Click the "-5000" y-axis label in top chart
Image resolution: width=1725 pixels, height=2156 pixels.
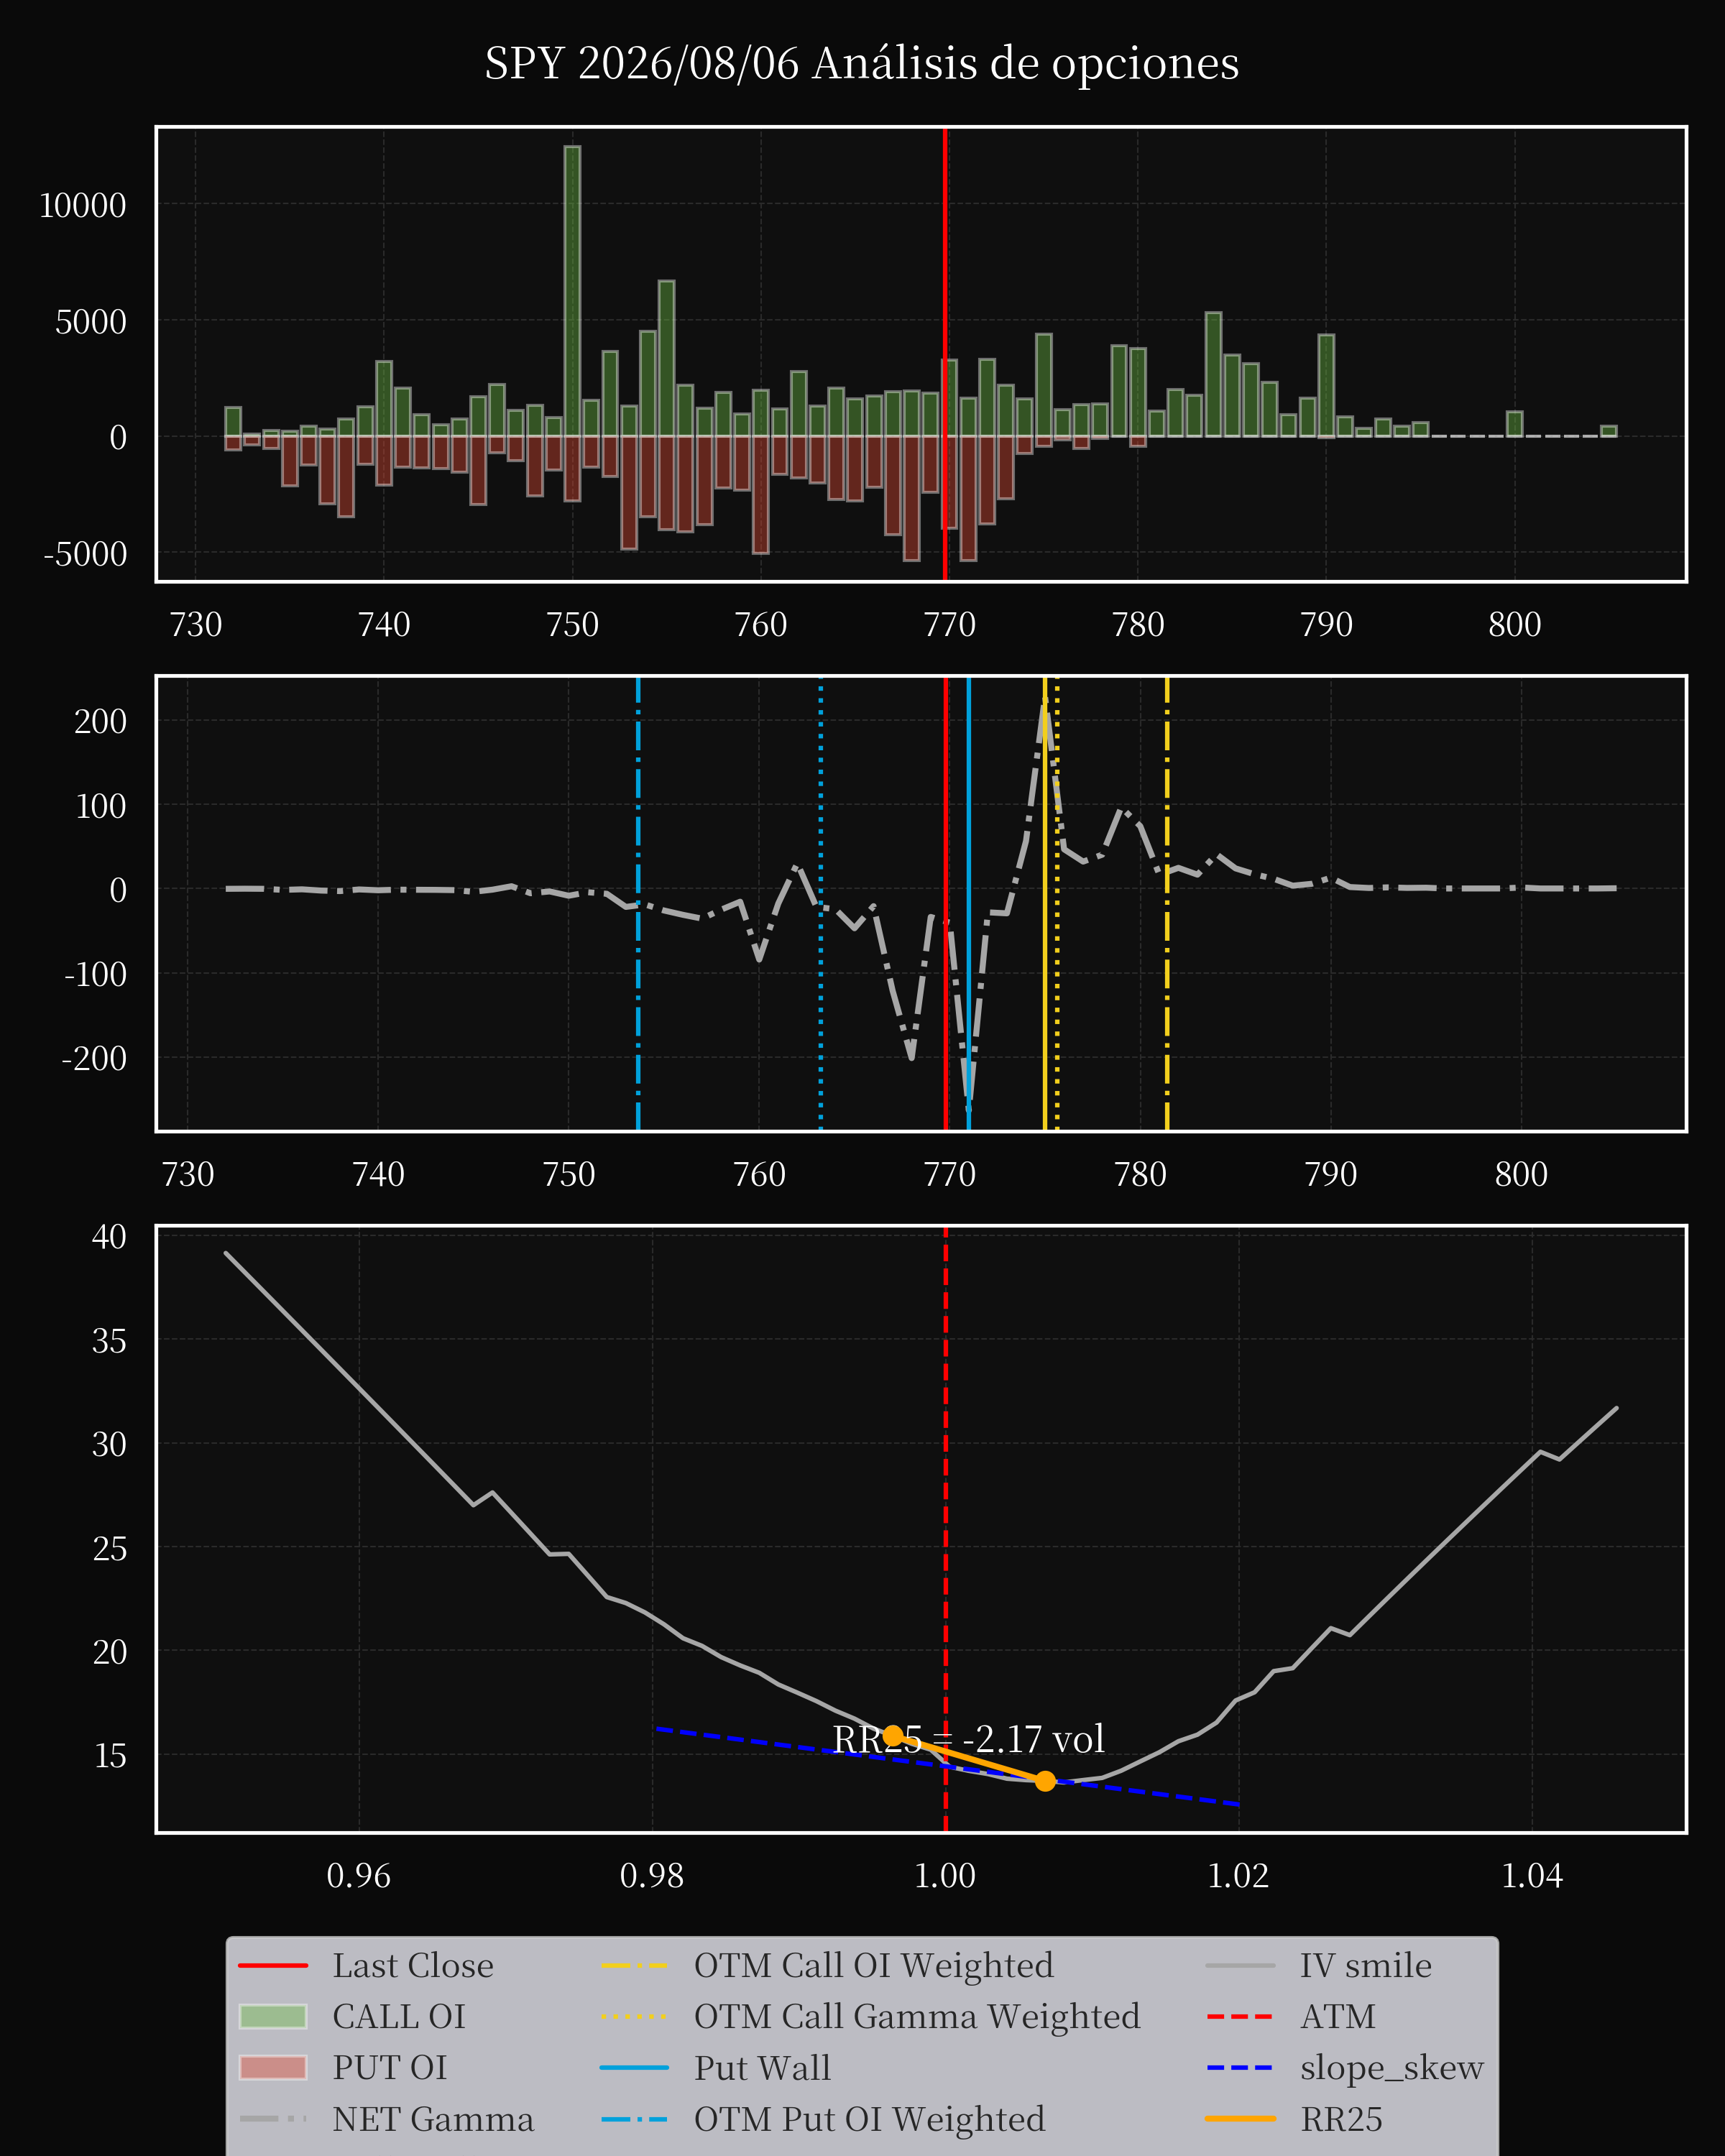(x=86, y=554)
